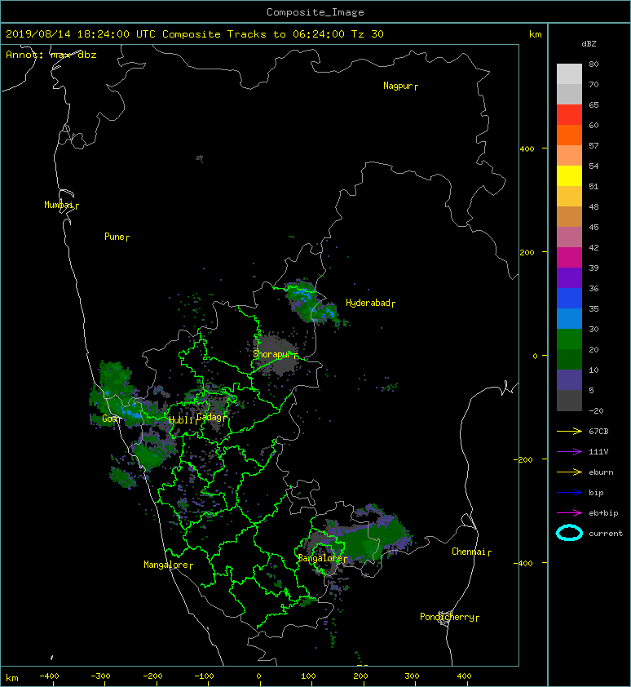Click the Composite_Image title text
This screenshot has width=631, height=687.
315,12
